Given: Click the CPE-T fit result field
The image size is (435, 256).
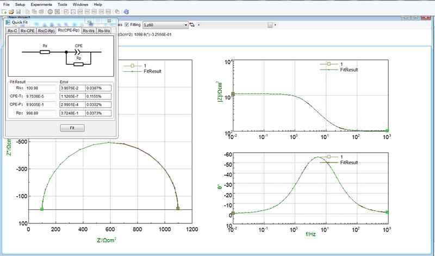Looking at the screenshot, I should (x=41, y=97).
